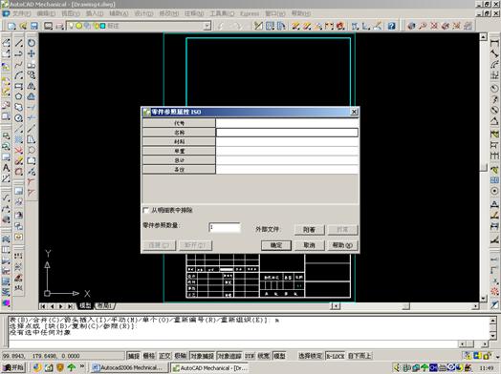This screenshot has width=501, height=374.
Task: Select the Copy objects tool in modify toolbar
Action: click(x=32, y=75)
